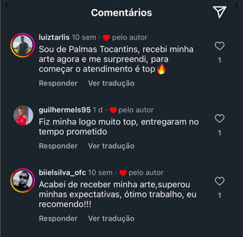Reply to guilhermels95's comment via Responder

[58, 146]
